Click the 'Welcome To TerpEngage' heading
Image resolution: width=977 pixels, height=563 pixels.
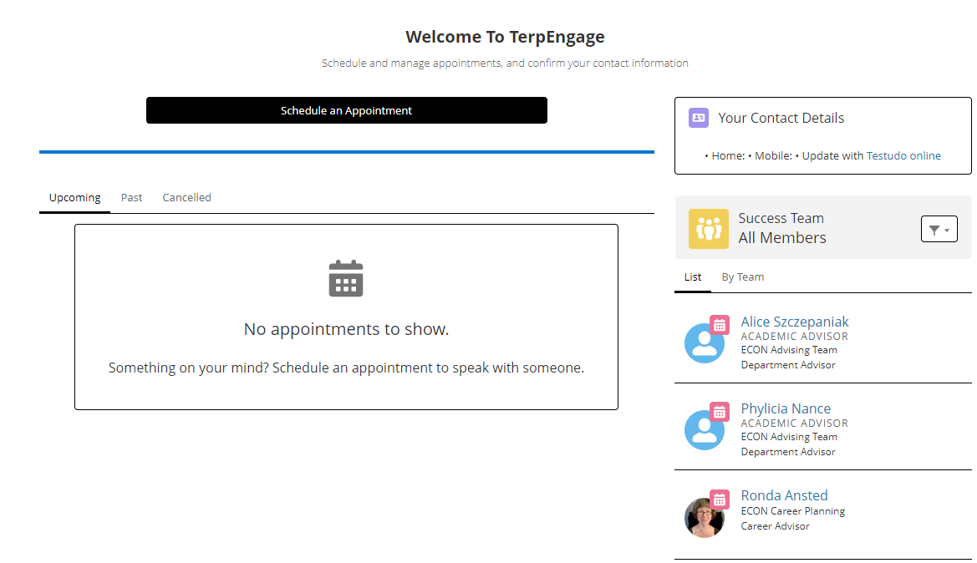[506, 37]
